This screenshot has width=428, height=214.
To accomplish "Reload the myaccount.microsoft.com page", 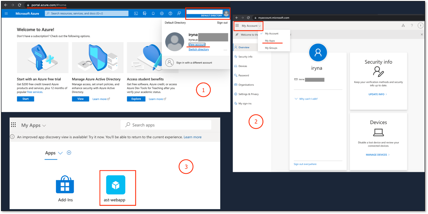I will tap(248, 18).
